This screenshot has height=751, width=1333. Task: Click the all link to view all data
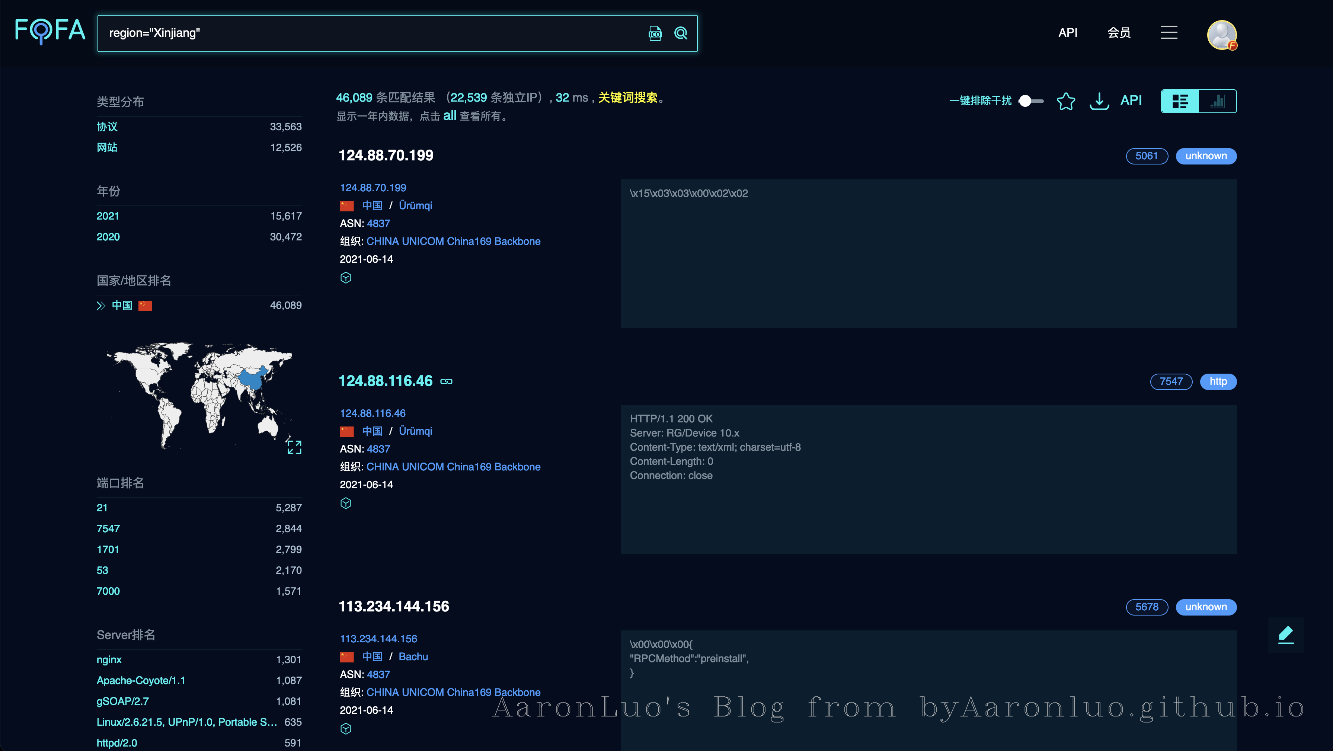click(449, 115)
